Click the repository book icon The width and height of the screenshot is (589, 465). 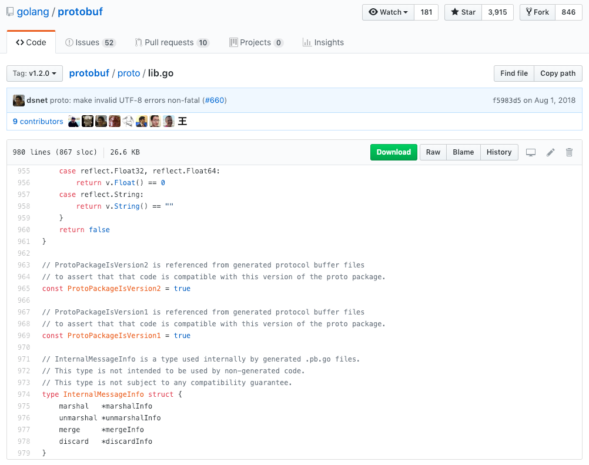pos(10,12)
